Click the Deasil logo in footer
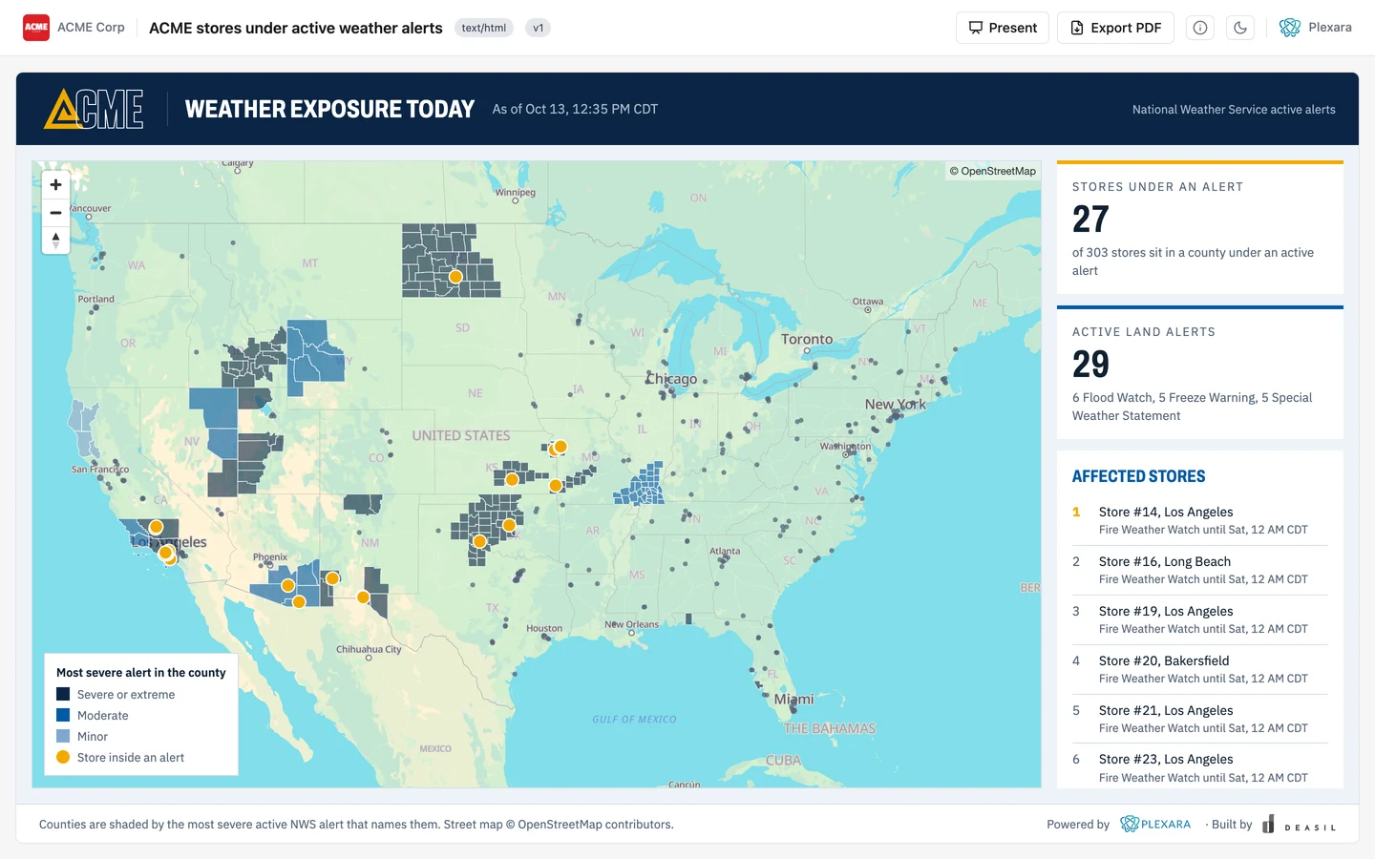Viewport: 1375px width, 859px height. point(1299,825)
